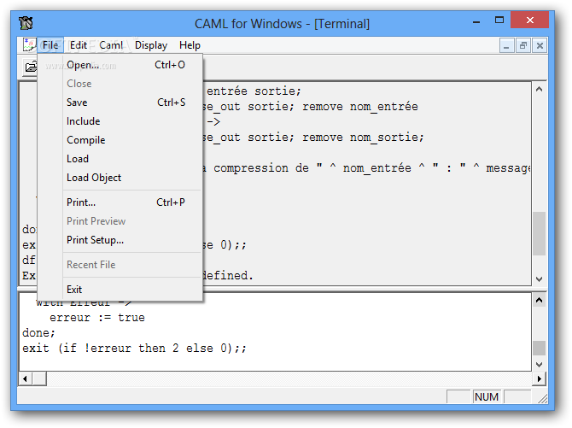The height and width of the screenshot is (428, 572).
Task: Click horizontal scrollbar right arrow
Action: 540,378
